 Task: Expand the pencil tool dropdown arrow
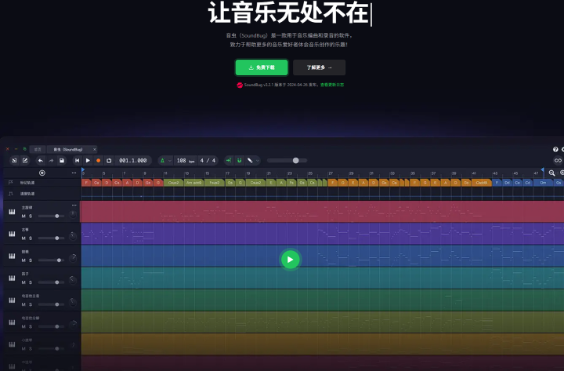[x=257, y=161]
